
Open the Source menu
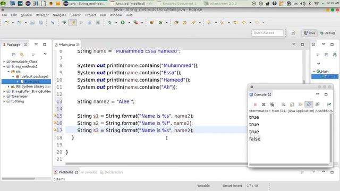pyautogui.click(x=26, y=15)
